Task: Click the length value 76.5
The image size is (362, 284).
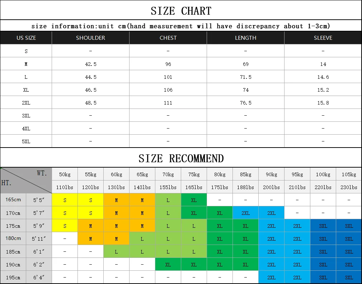Action: point(246,103)
